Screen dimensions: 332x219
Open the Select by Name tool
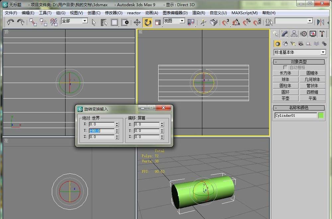104,22
